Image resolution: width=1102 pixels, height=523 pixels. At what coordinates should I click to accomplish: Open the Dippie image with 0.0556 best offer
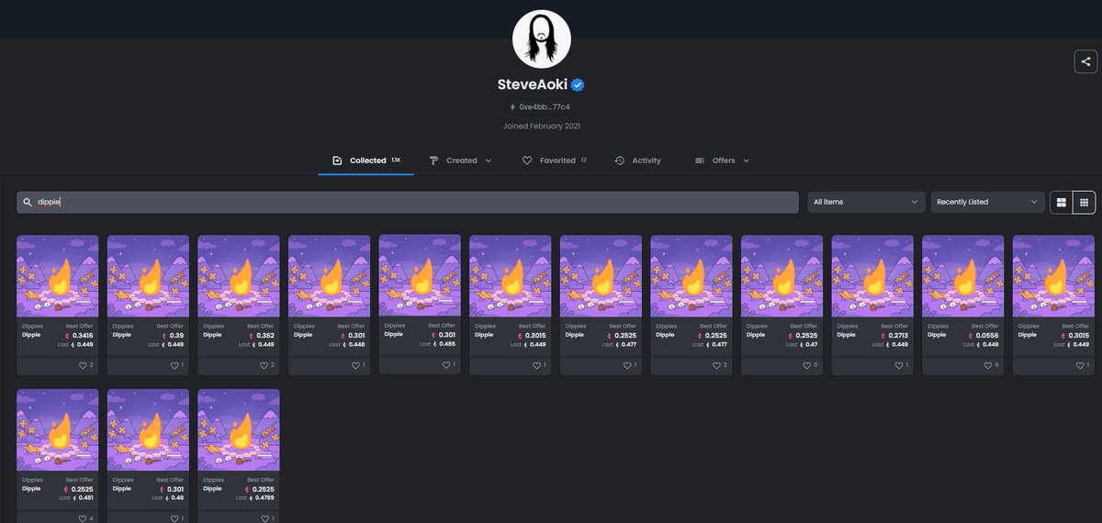tap(963, 276)
